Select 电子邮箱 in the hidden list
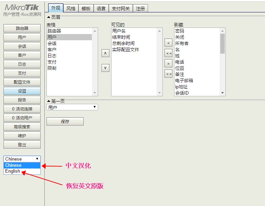This screenshot has width=265, height=206. tap(197, 80)
